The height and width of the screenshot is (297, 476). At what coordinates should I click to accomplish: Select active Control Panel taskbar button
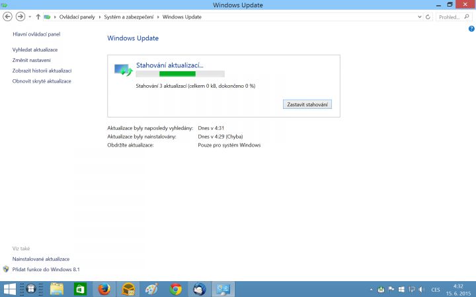(223, 289)
